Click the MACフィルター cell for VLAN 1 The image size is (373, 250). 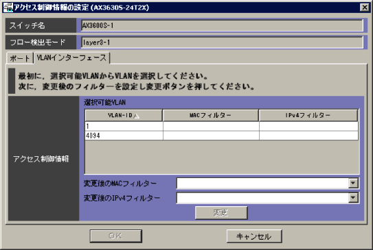pos(211,126)
